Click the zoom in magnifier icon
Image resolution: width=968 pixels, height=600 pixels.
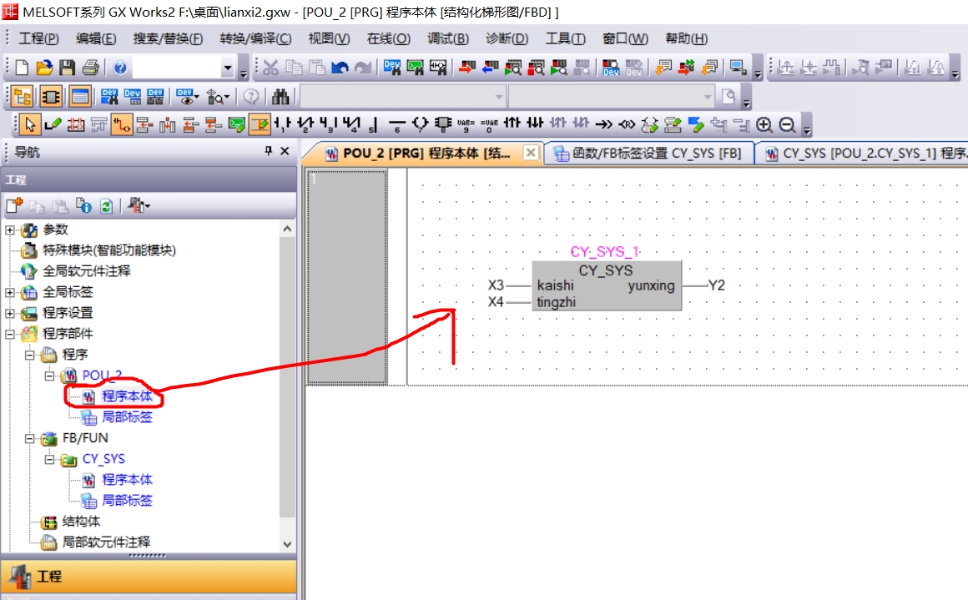point(764,125)
